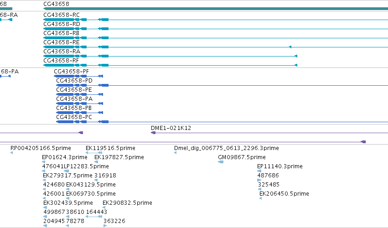Screen dimensions: 388x228
Task: Select the 499867 feature label
Action: 54,212
